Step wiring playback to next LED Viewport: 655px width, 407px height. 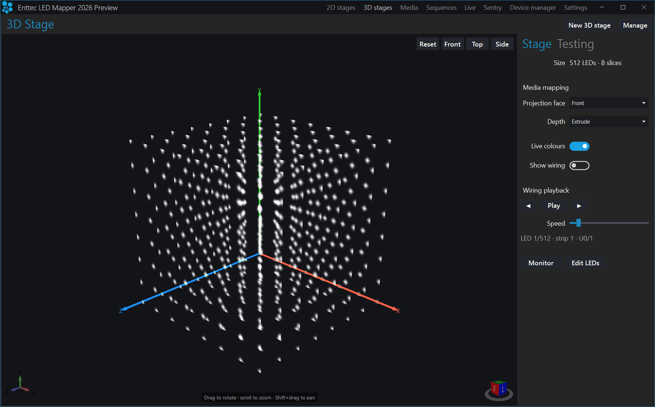click(x=579, y=206)
